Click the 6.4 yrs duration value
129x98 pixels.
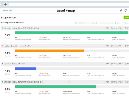[114, 91]
